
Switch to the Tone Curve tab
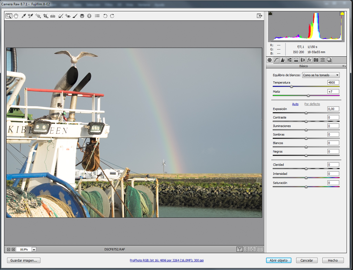(276, 60)
